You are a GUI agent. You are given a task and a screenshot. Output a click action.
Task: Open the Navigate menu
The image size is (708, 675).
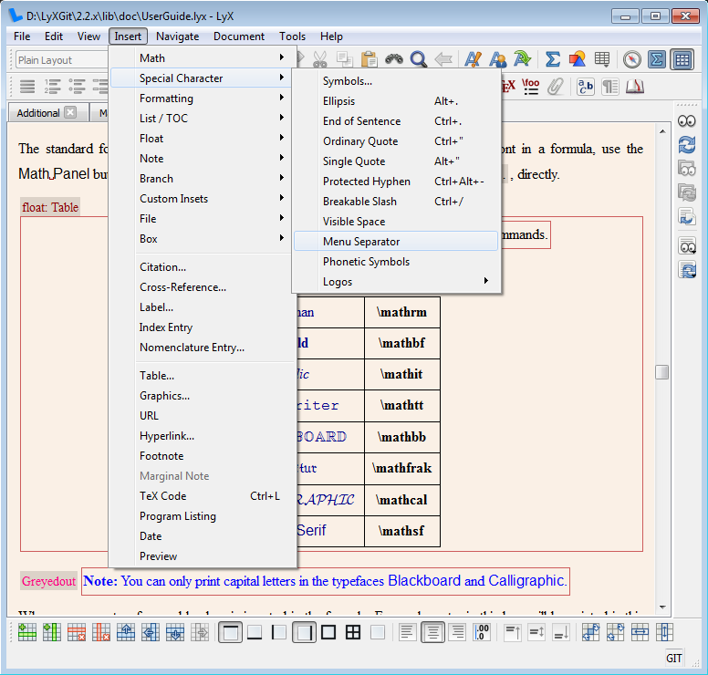click(177, 36)
